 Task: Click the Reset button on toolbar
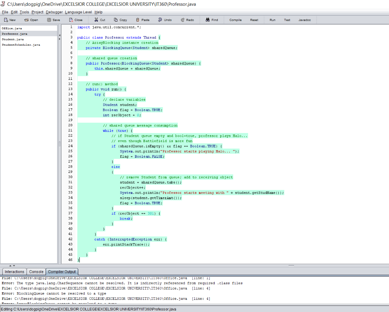(x=254, y=20)
